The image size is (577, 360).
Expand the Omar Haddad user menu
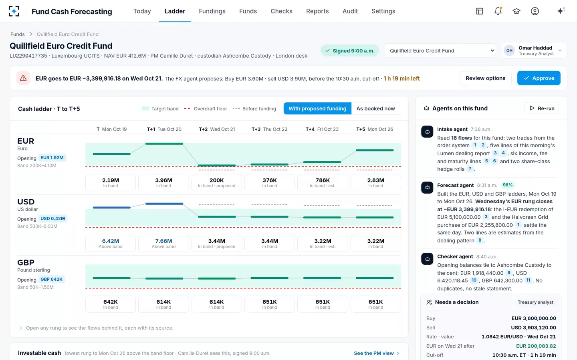(534, 51)
